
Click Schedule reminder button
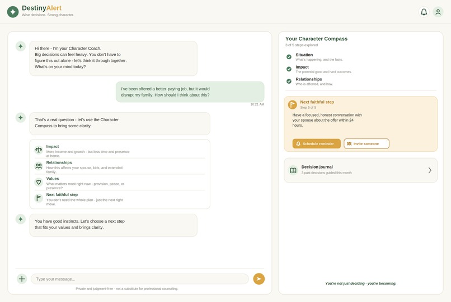coord(316,143)
